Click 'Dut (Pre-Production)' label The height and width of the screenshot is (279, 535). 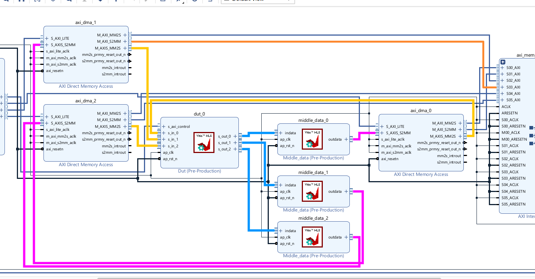(199, 171)
